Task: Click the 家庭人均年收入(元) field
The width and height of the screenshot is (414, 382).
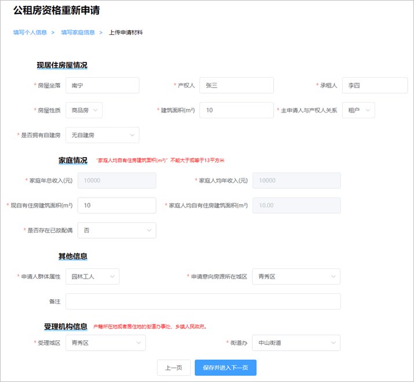Action: (296, 181)
